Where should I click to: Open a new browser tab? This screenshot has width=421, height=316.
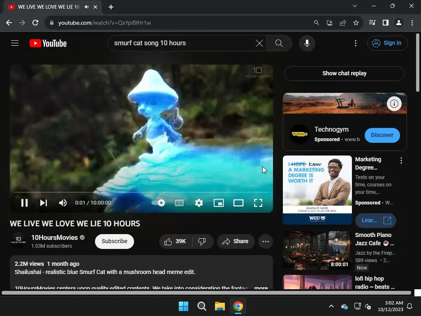111,7
